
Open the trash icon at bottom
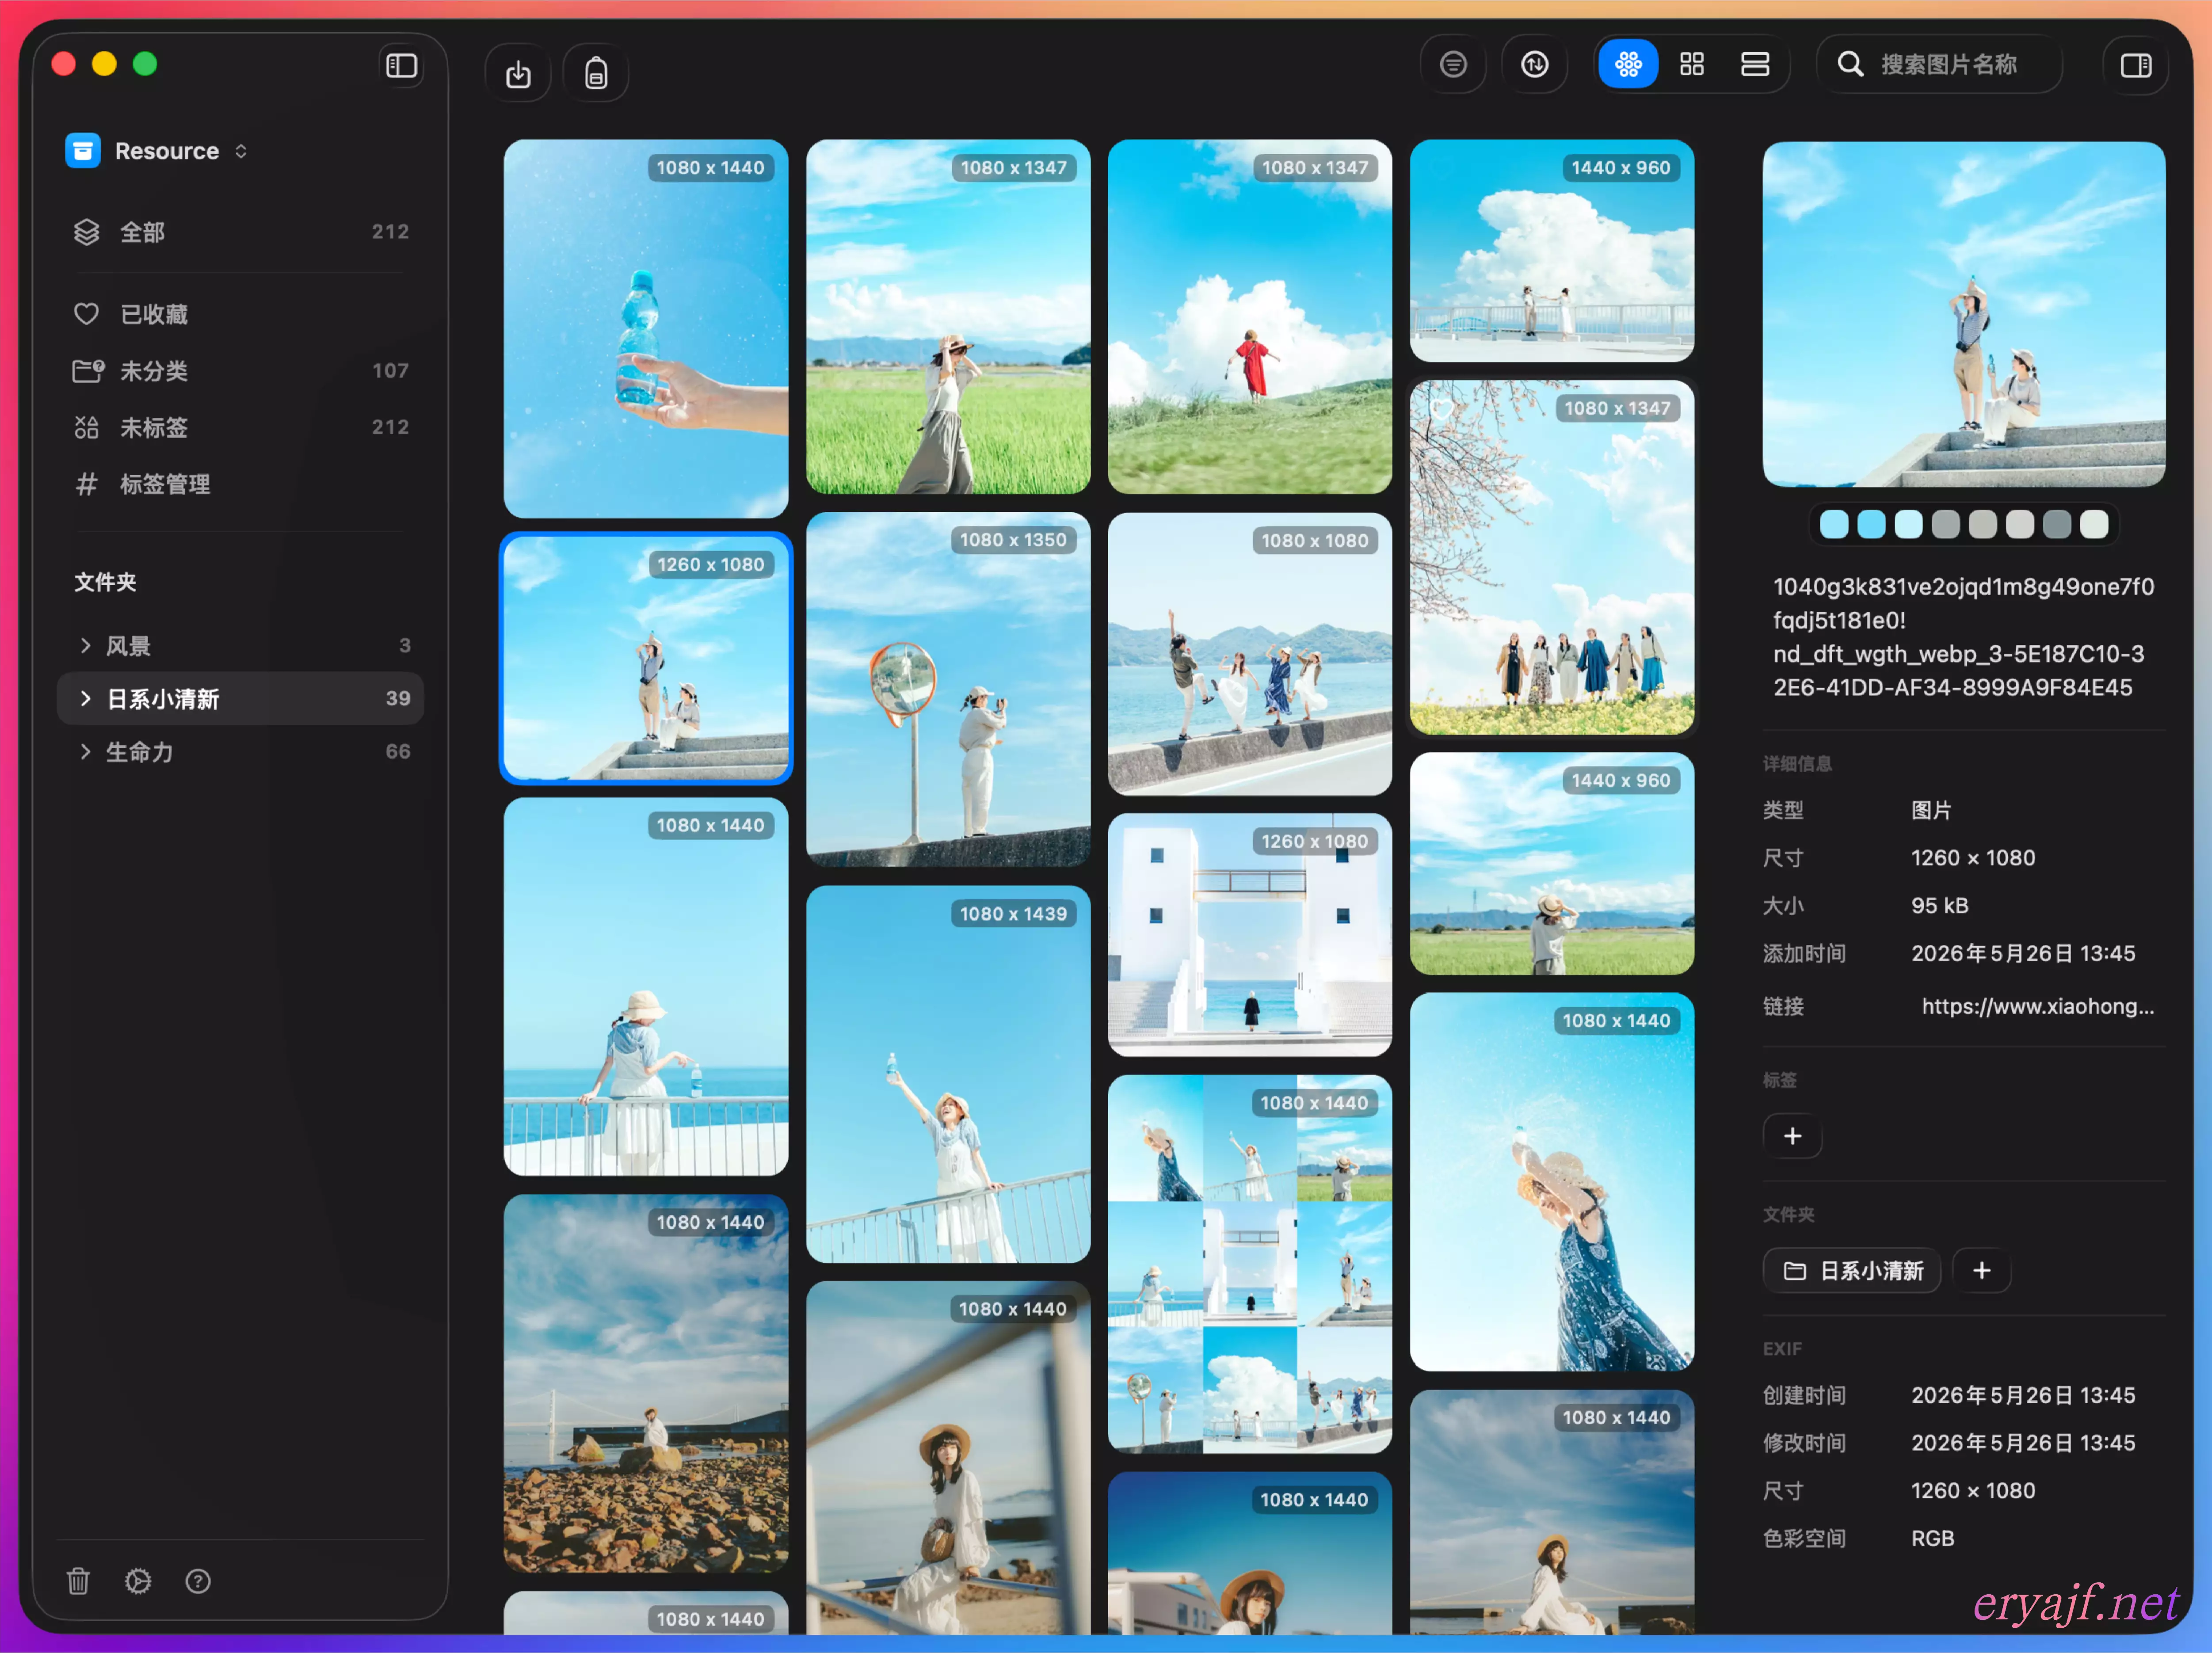[78, 1581]
